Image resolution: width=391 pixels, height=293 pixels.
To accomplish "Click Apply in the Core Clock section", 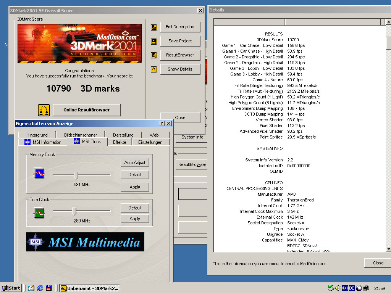I will [x=135, y=219].
